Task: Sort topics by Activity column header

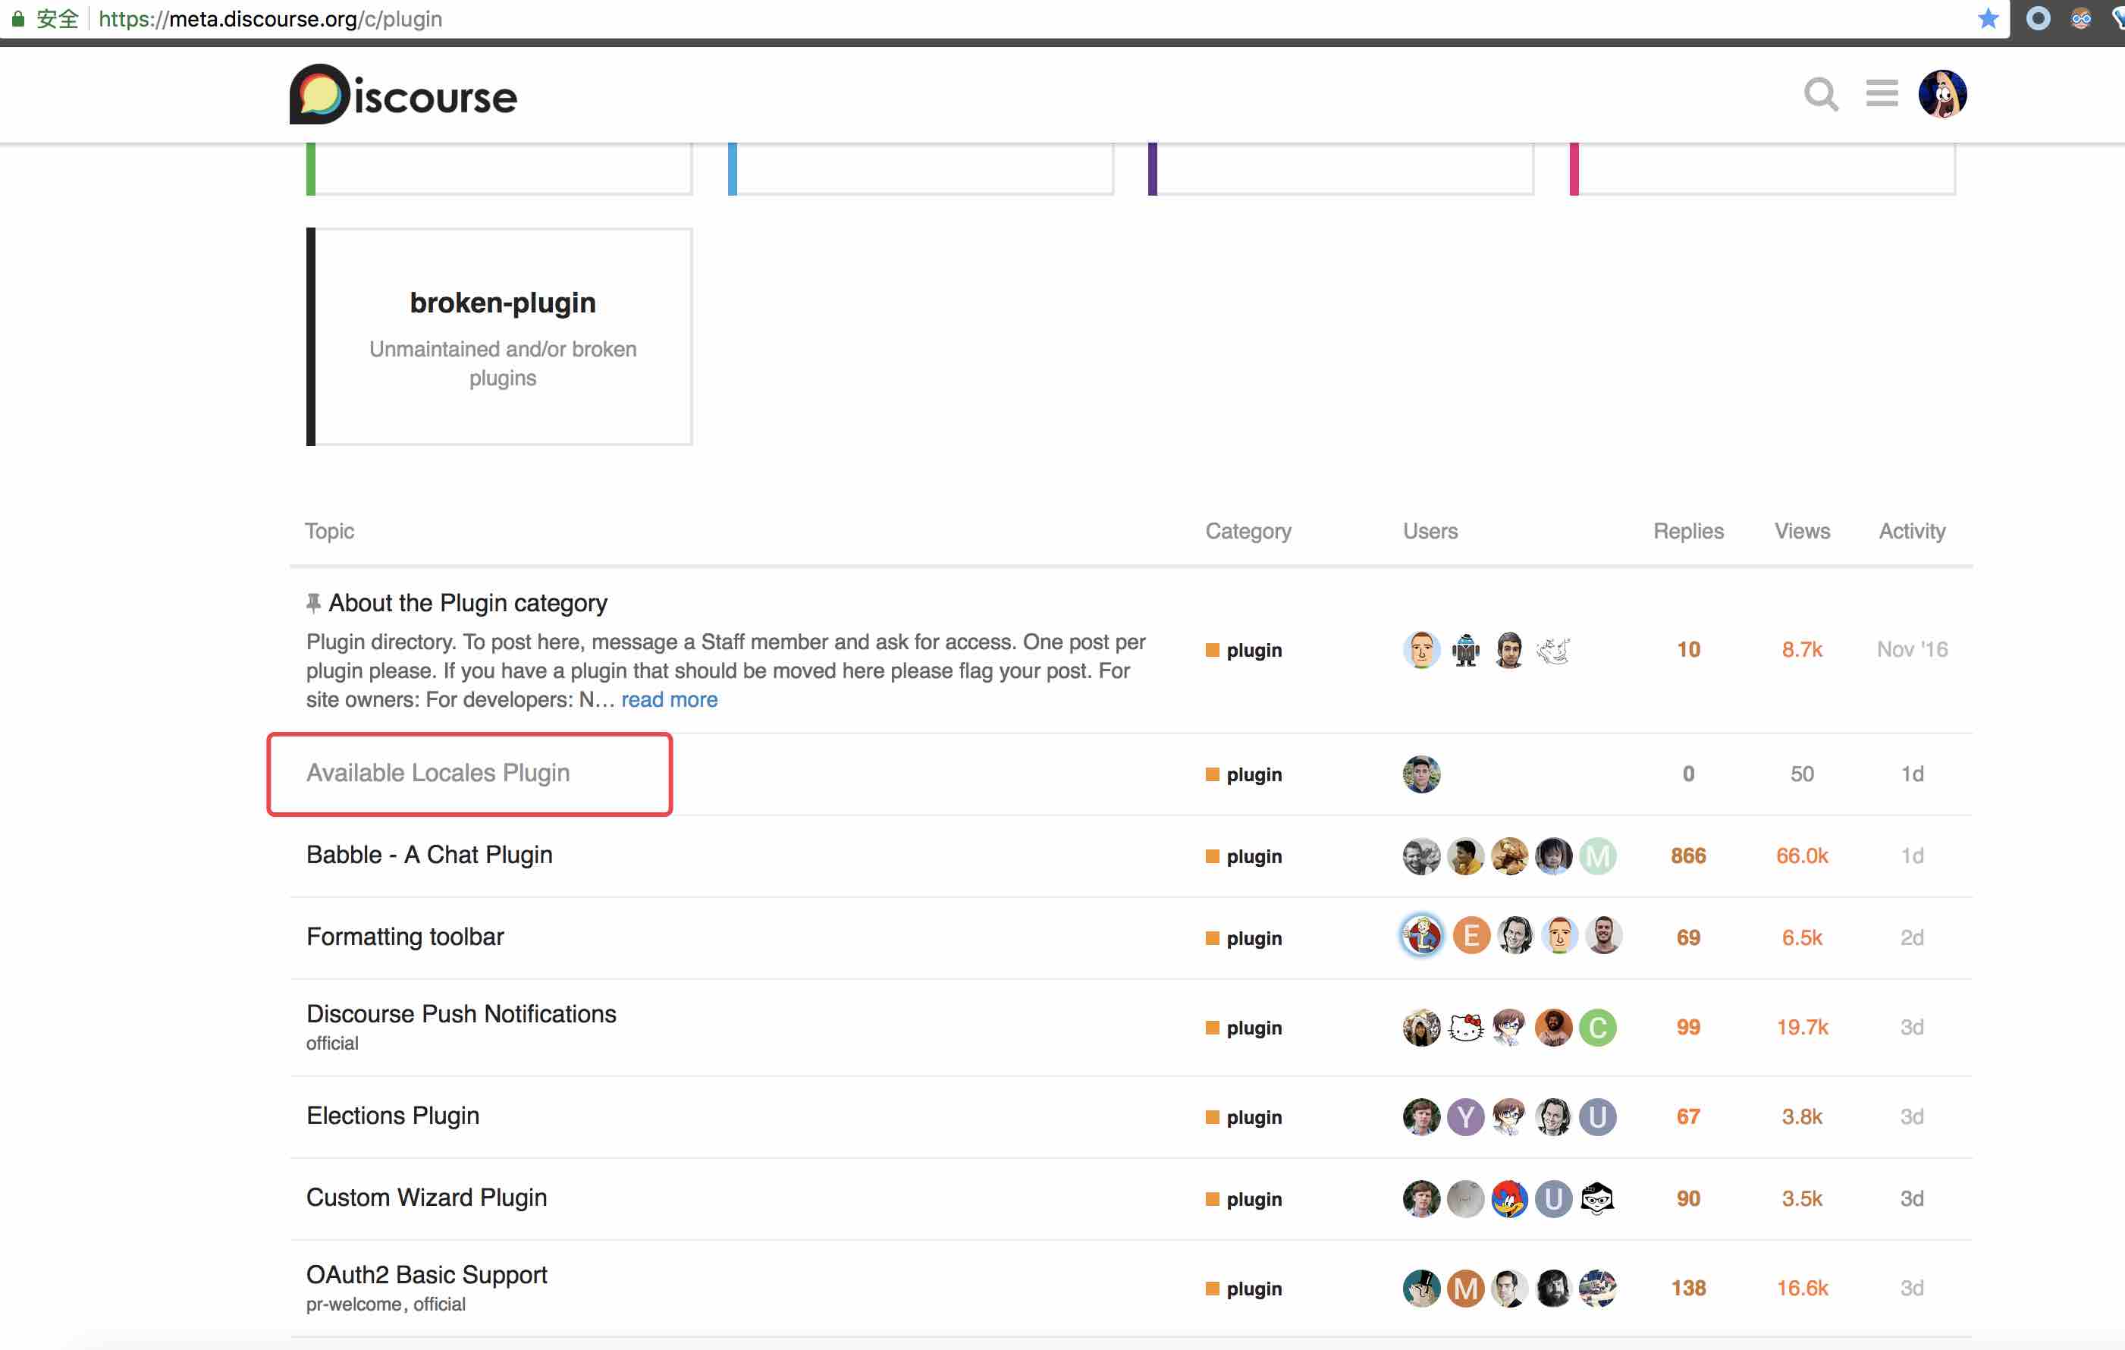Action: 1910,530
